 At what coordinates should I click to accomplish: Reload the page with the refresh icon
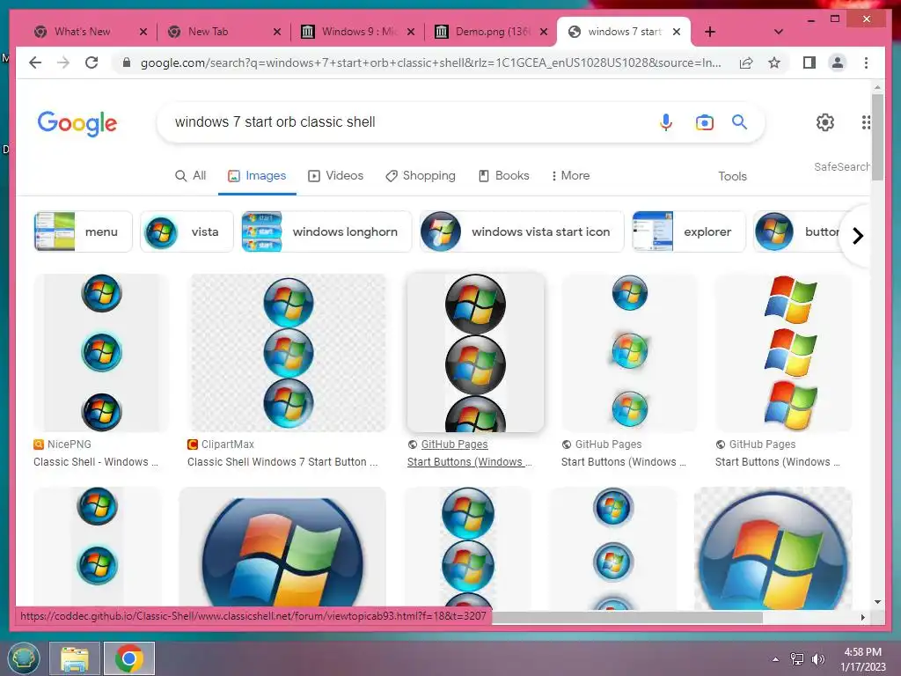click(92, 62)
